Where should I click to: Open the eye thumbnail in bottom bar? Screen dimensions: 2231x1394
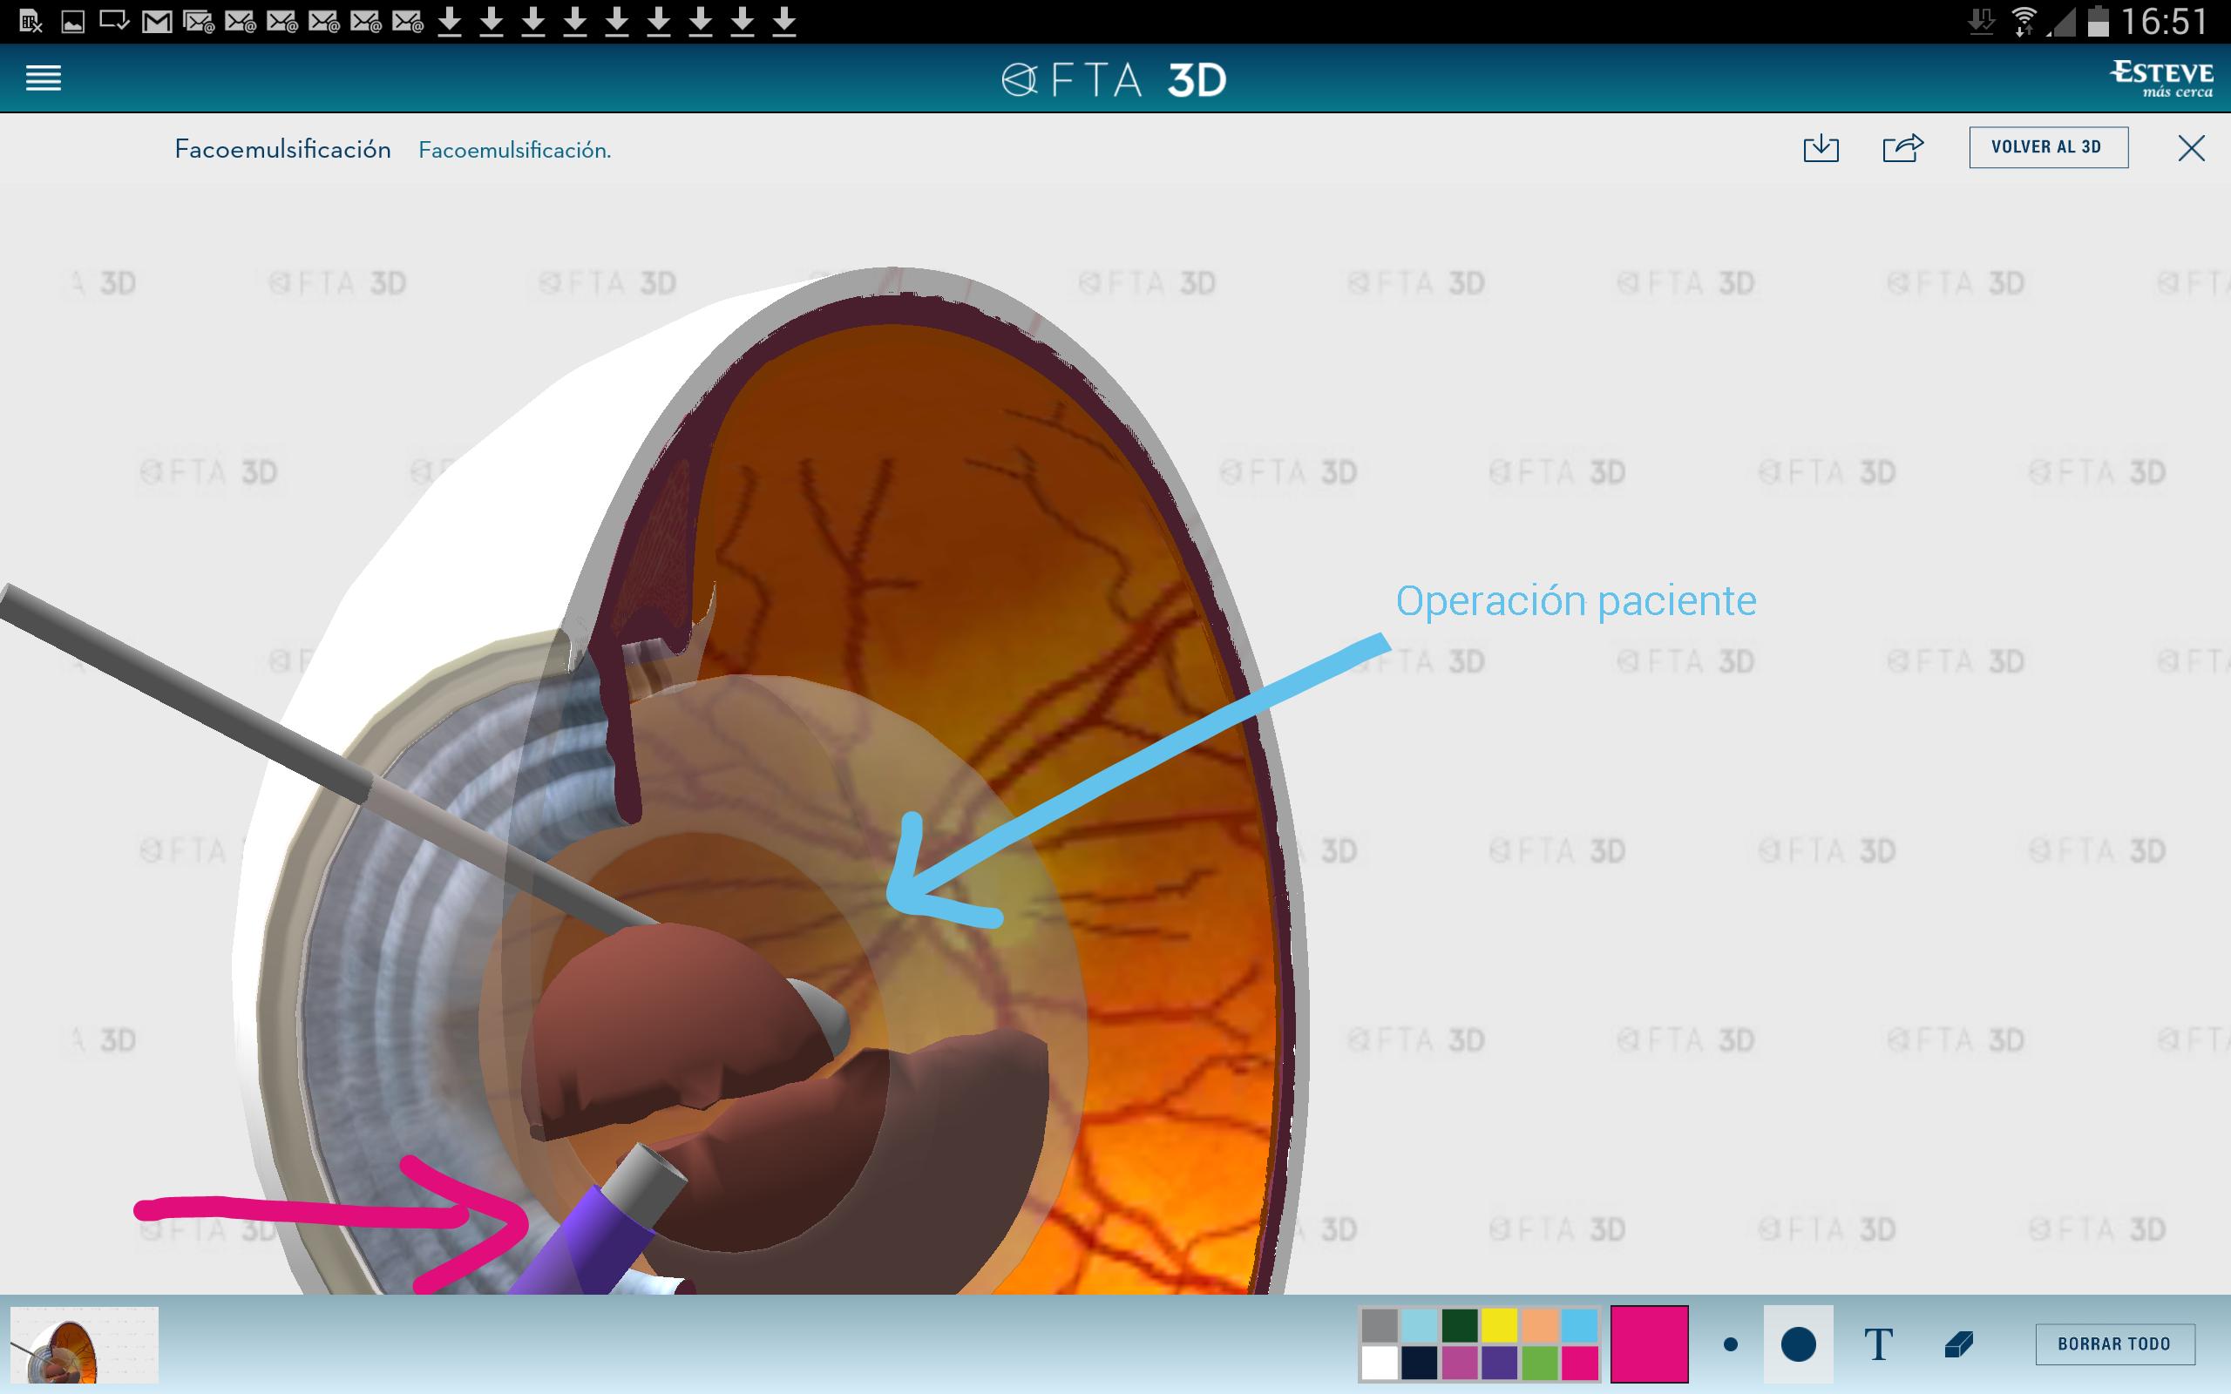coord(84,1344)
